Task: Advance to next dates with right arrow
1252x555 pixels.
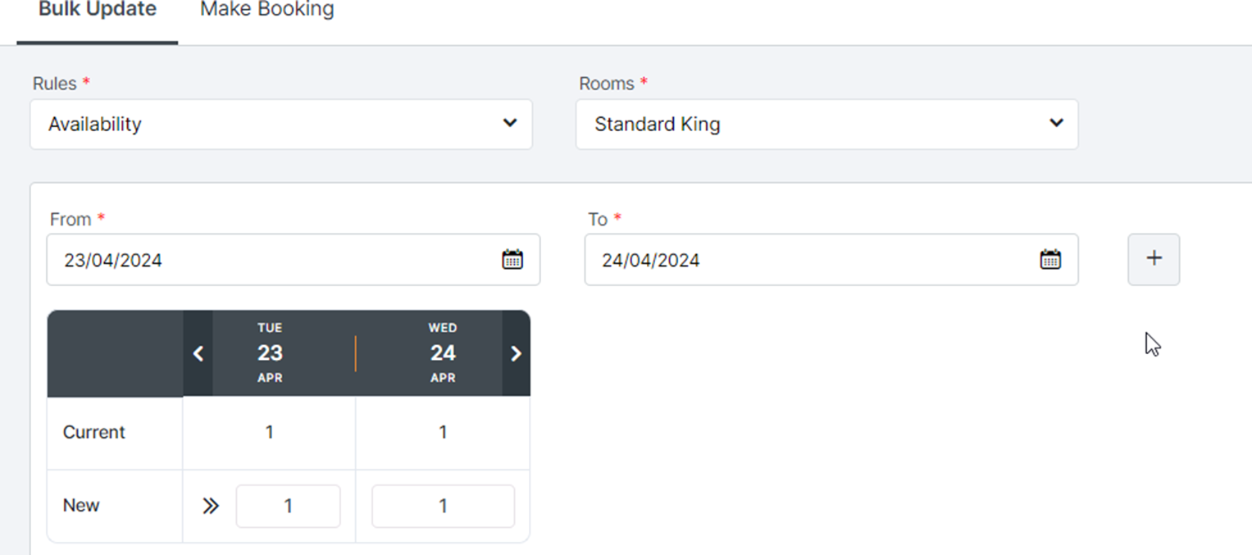Action: (516, 353)
